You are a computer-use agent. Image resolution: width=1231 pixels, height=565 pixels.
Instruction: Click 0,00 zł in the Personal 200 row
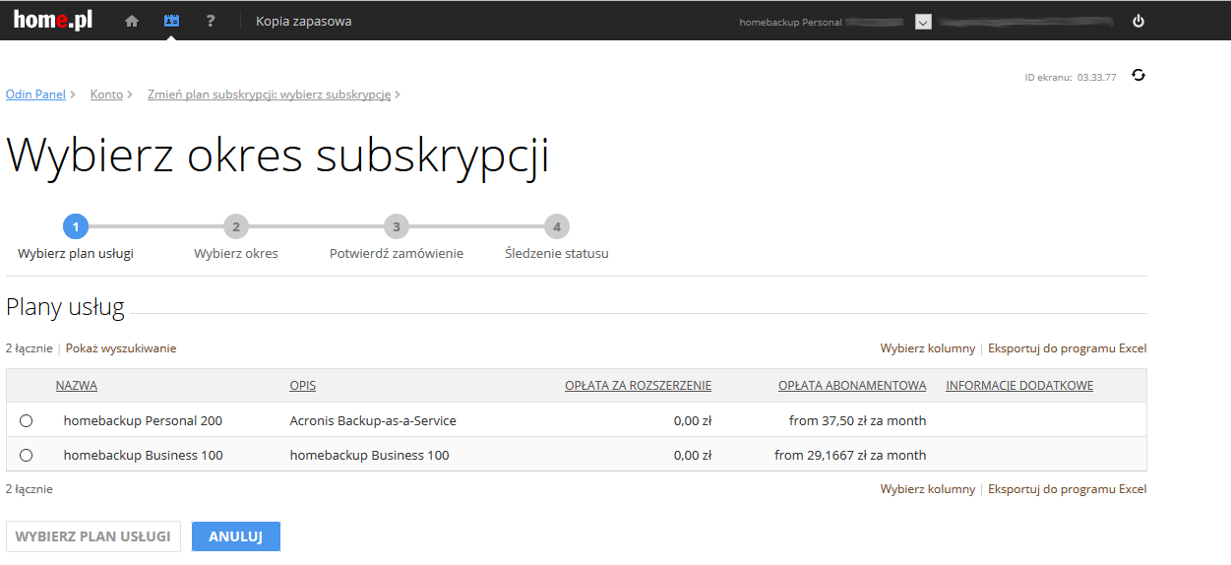[693, 420]
